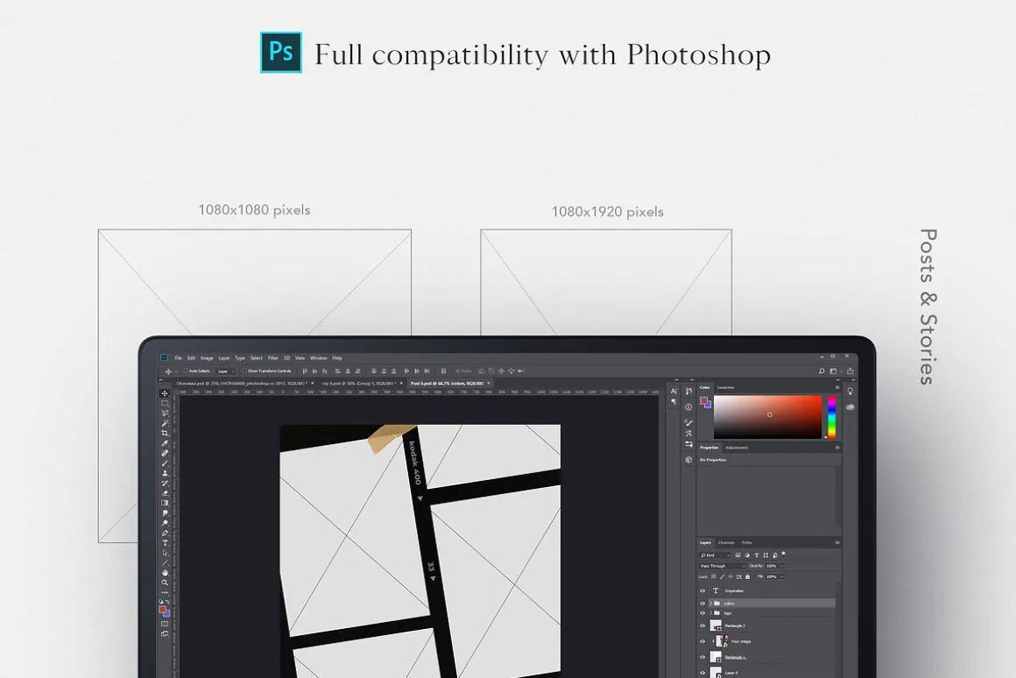Open the Learn lightbulb panel icon
The height and width of the screenshot is (678, 1016).
850,391
